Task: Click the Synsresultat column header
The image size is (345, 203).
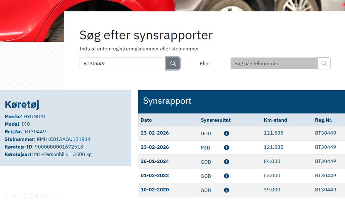Action: click(x=216, y=120)
